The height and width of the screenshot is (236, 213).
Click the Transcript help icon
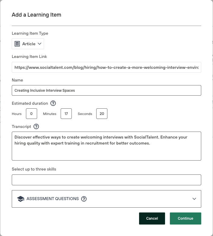pyautogui.click(x=36, y=126)
